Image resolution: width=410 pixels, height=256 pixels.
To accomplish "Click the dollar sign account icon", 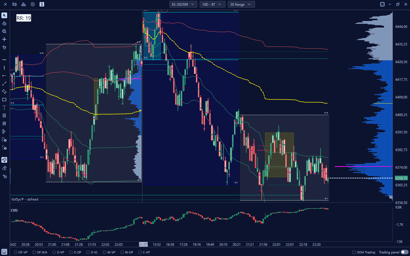I will point(42,4).
